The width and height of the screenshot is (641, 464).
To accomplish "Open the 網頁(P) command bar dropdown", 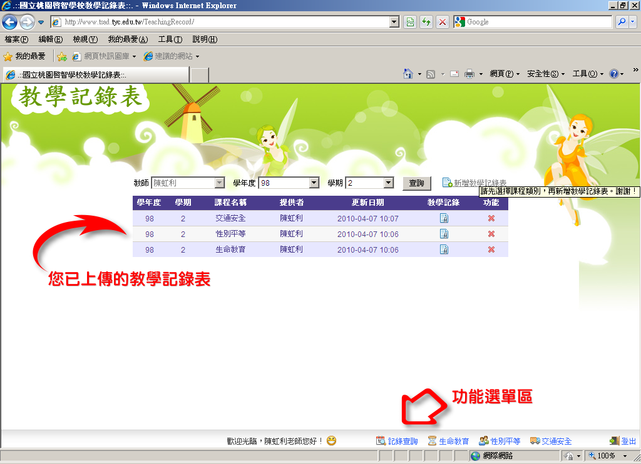I will 505,74.
